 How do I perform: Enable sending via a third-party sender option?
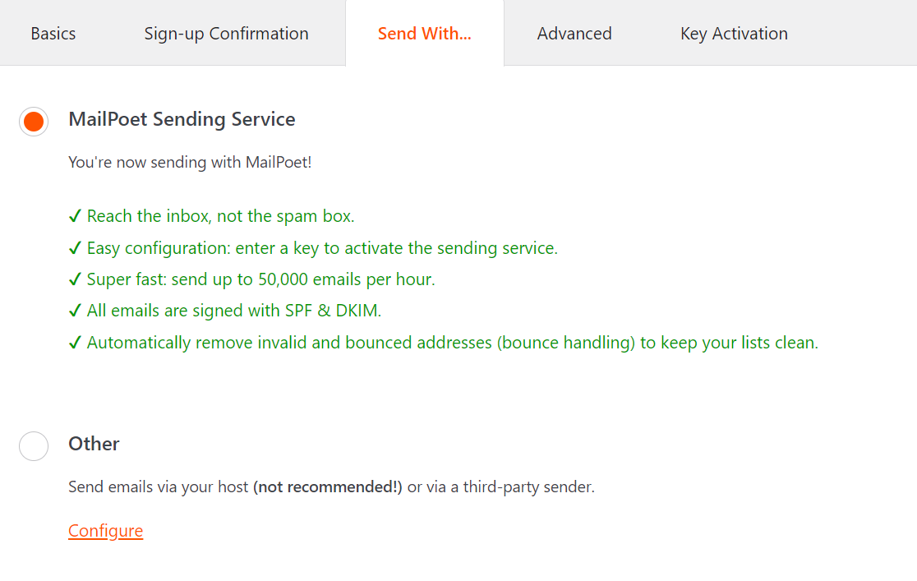pyautogui.click(x=33, y=446)
